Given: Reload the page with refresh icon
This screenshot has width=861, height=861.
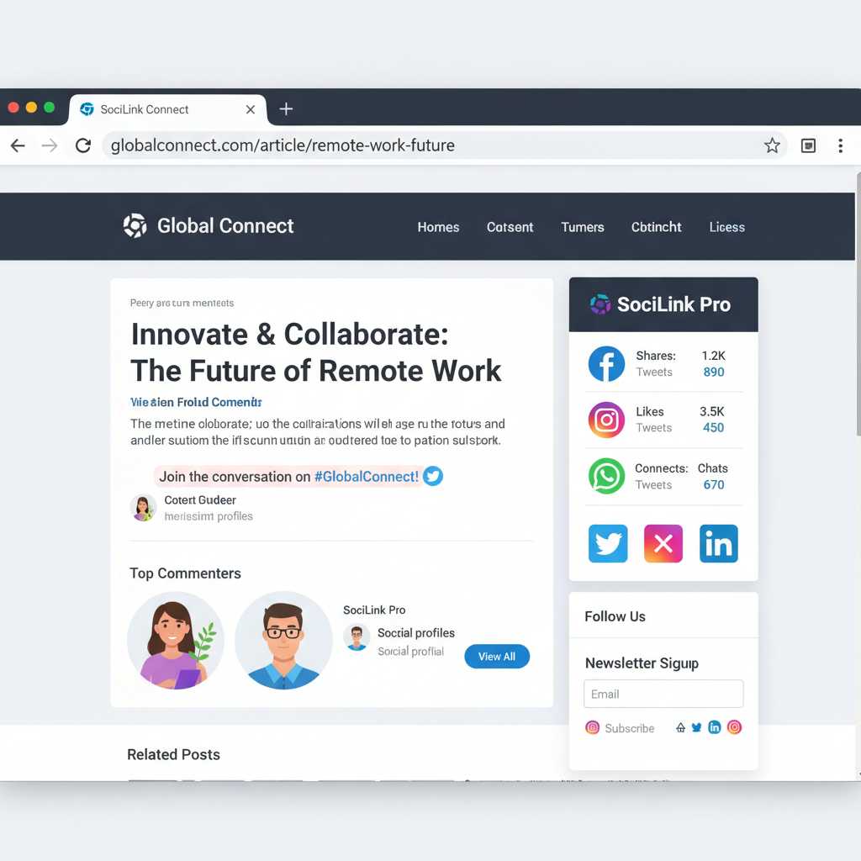Looking at the screenshot, I should [83, 145].
